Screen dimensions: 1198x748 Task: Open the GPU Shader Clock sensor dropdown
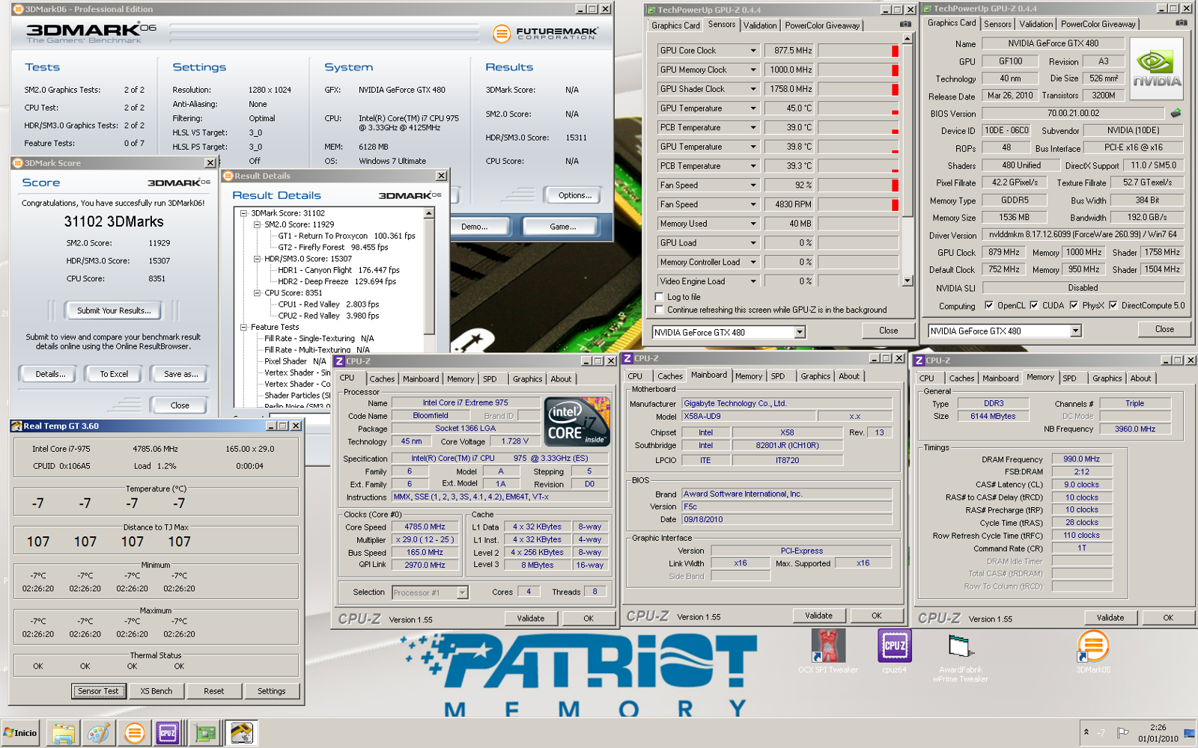pyautogui.click(x=753, y=89)
